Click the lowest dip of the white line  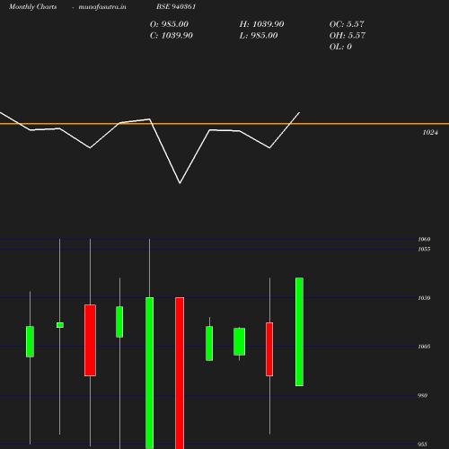[180, 183]
